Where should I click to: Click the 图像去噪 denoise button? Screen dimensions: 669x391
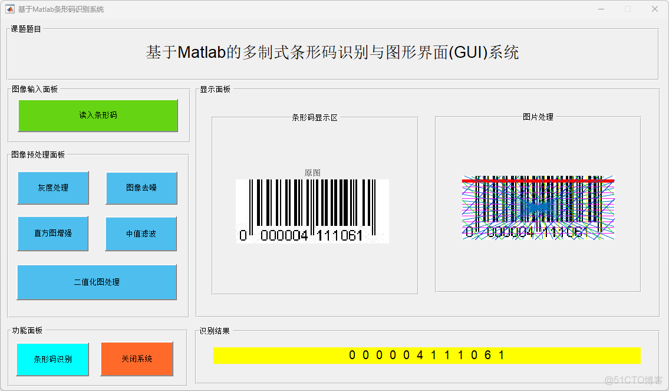click(141, 188)
